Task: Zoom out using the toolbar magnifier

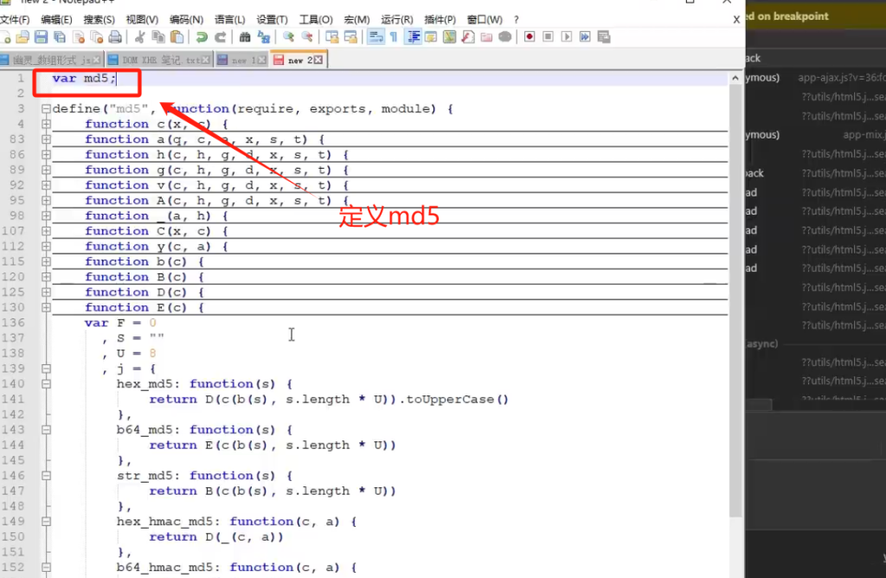Action: 307,37
